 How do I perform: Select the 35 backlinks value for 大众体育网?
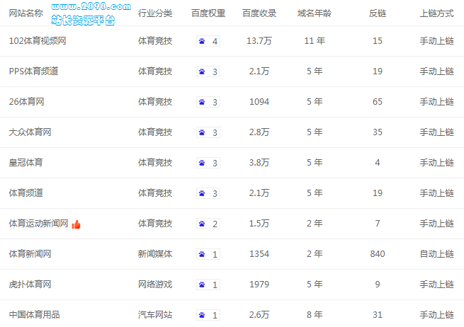point(378,132)
